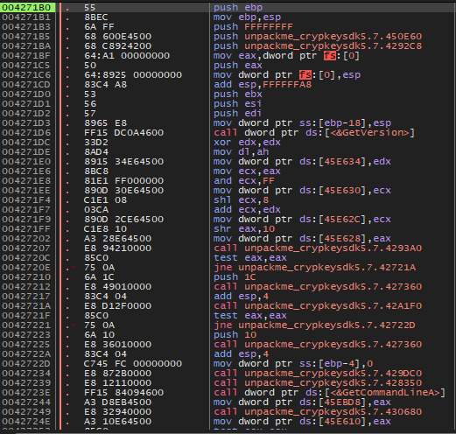
Task: Click the mov dl,ah instruction
Action: click(x=241, y=151)
